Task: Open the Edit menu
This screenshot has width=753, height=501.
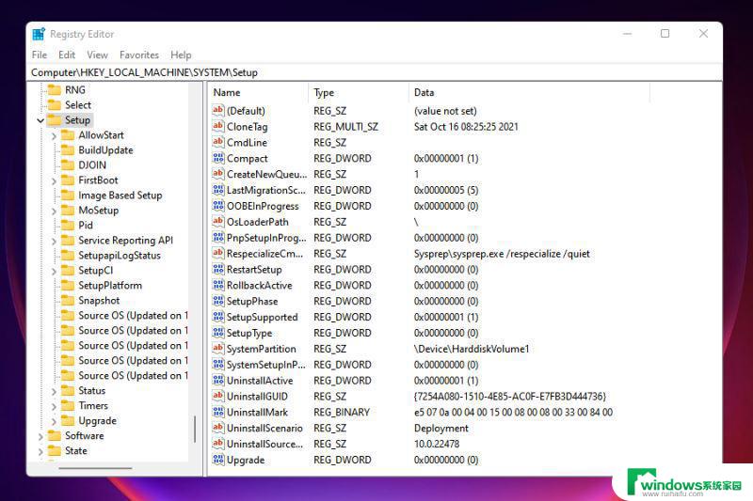Action: tap(67, 55)
